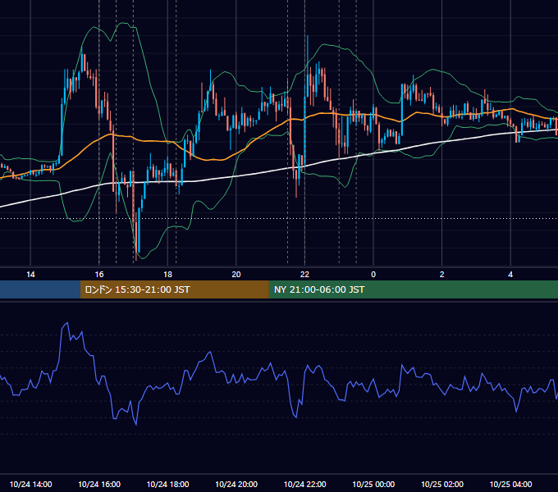Click the 10/25 00:00 date label
Screen dimensions: 558x492
click(373, 484)
